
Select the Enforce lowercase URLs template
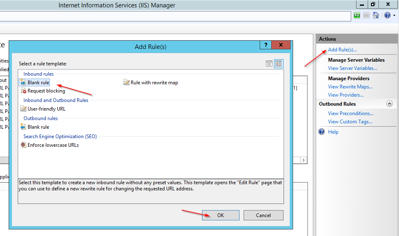(49, 145)
